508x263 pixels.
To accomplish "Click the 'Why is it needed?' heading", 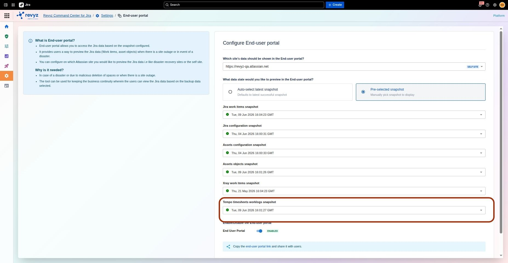I will pos(49,70).
